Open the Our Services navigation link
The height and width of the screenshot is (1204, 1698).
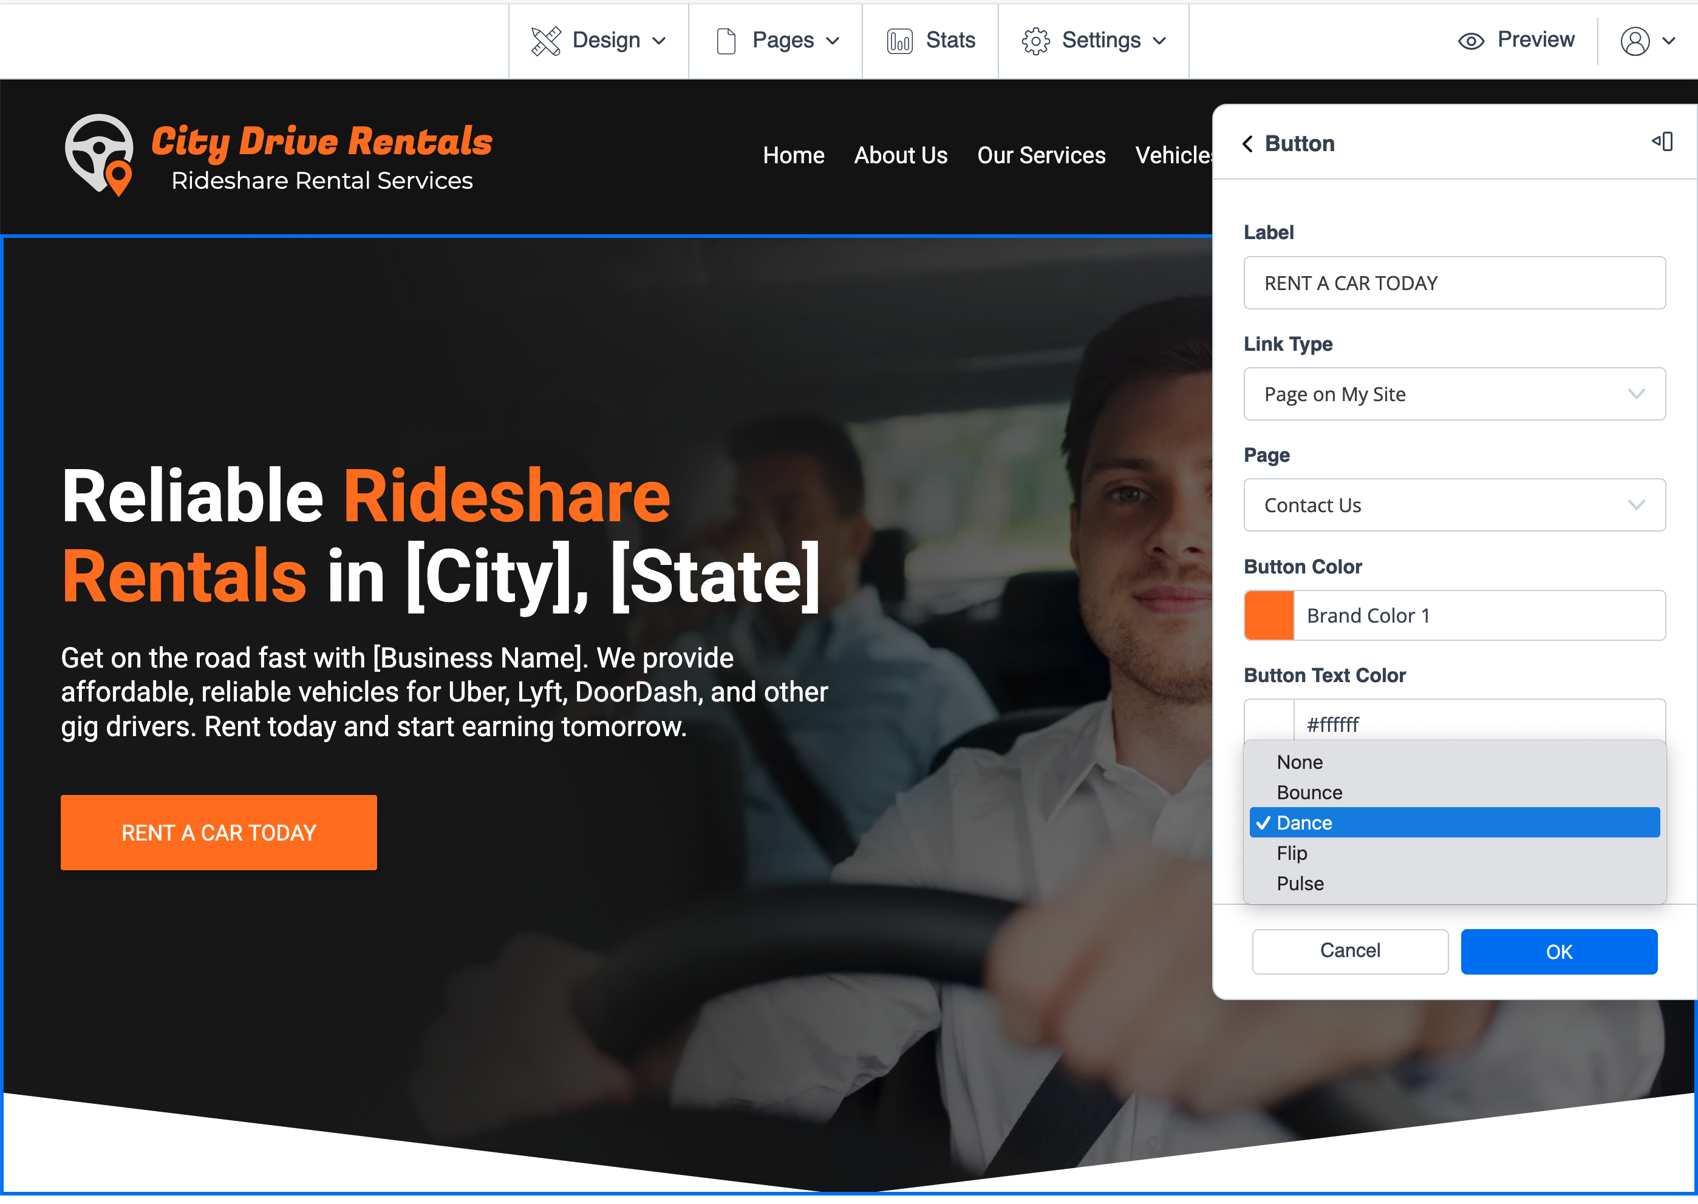[x=1041, y=155]
